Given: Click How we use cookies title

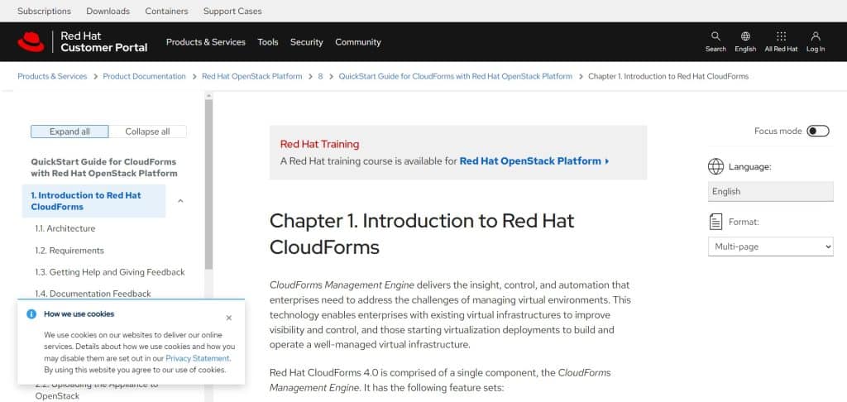Looking at the screenshot, I should (79, 314).
